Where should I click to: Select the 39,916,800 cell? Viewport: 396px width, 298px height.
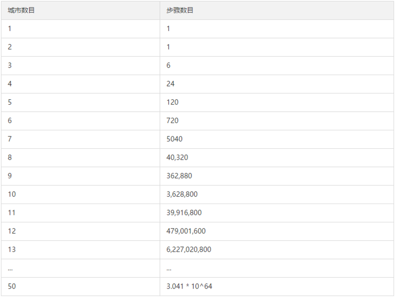point(184,213)
